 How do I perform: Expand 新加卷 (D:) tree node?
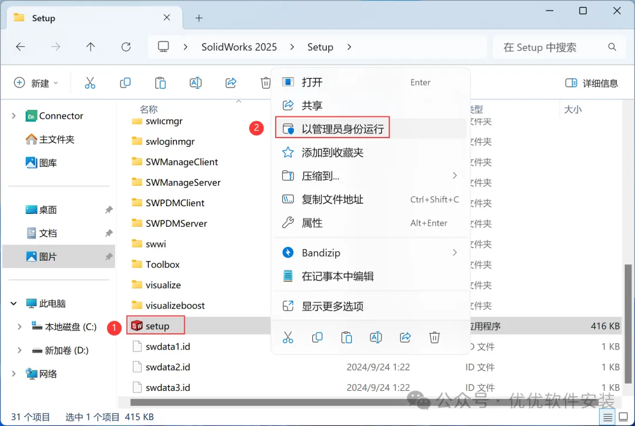[19, 350]
